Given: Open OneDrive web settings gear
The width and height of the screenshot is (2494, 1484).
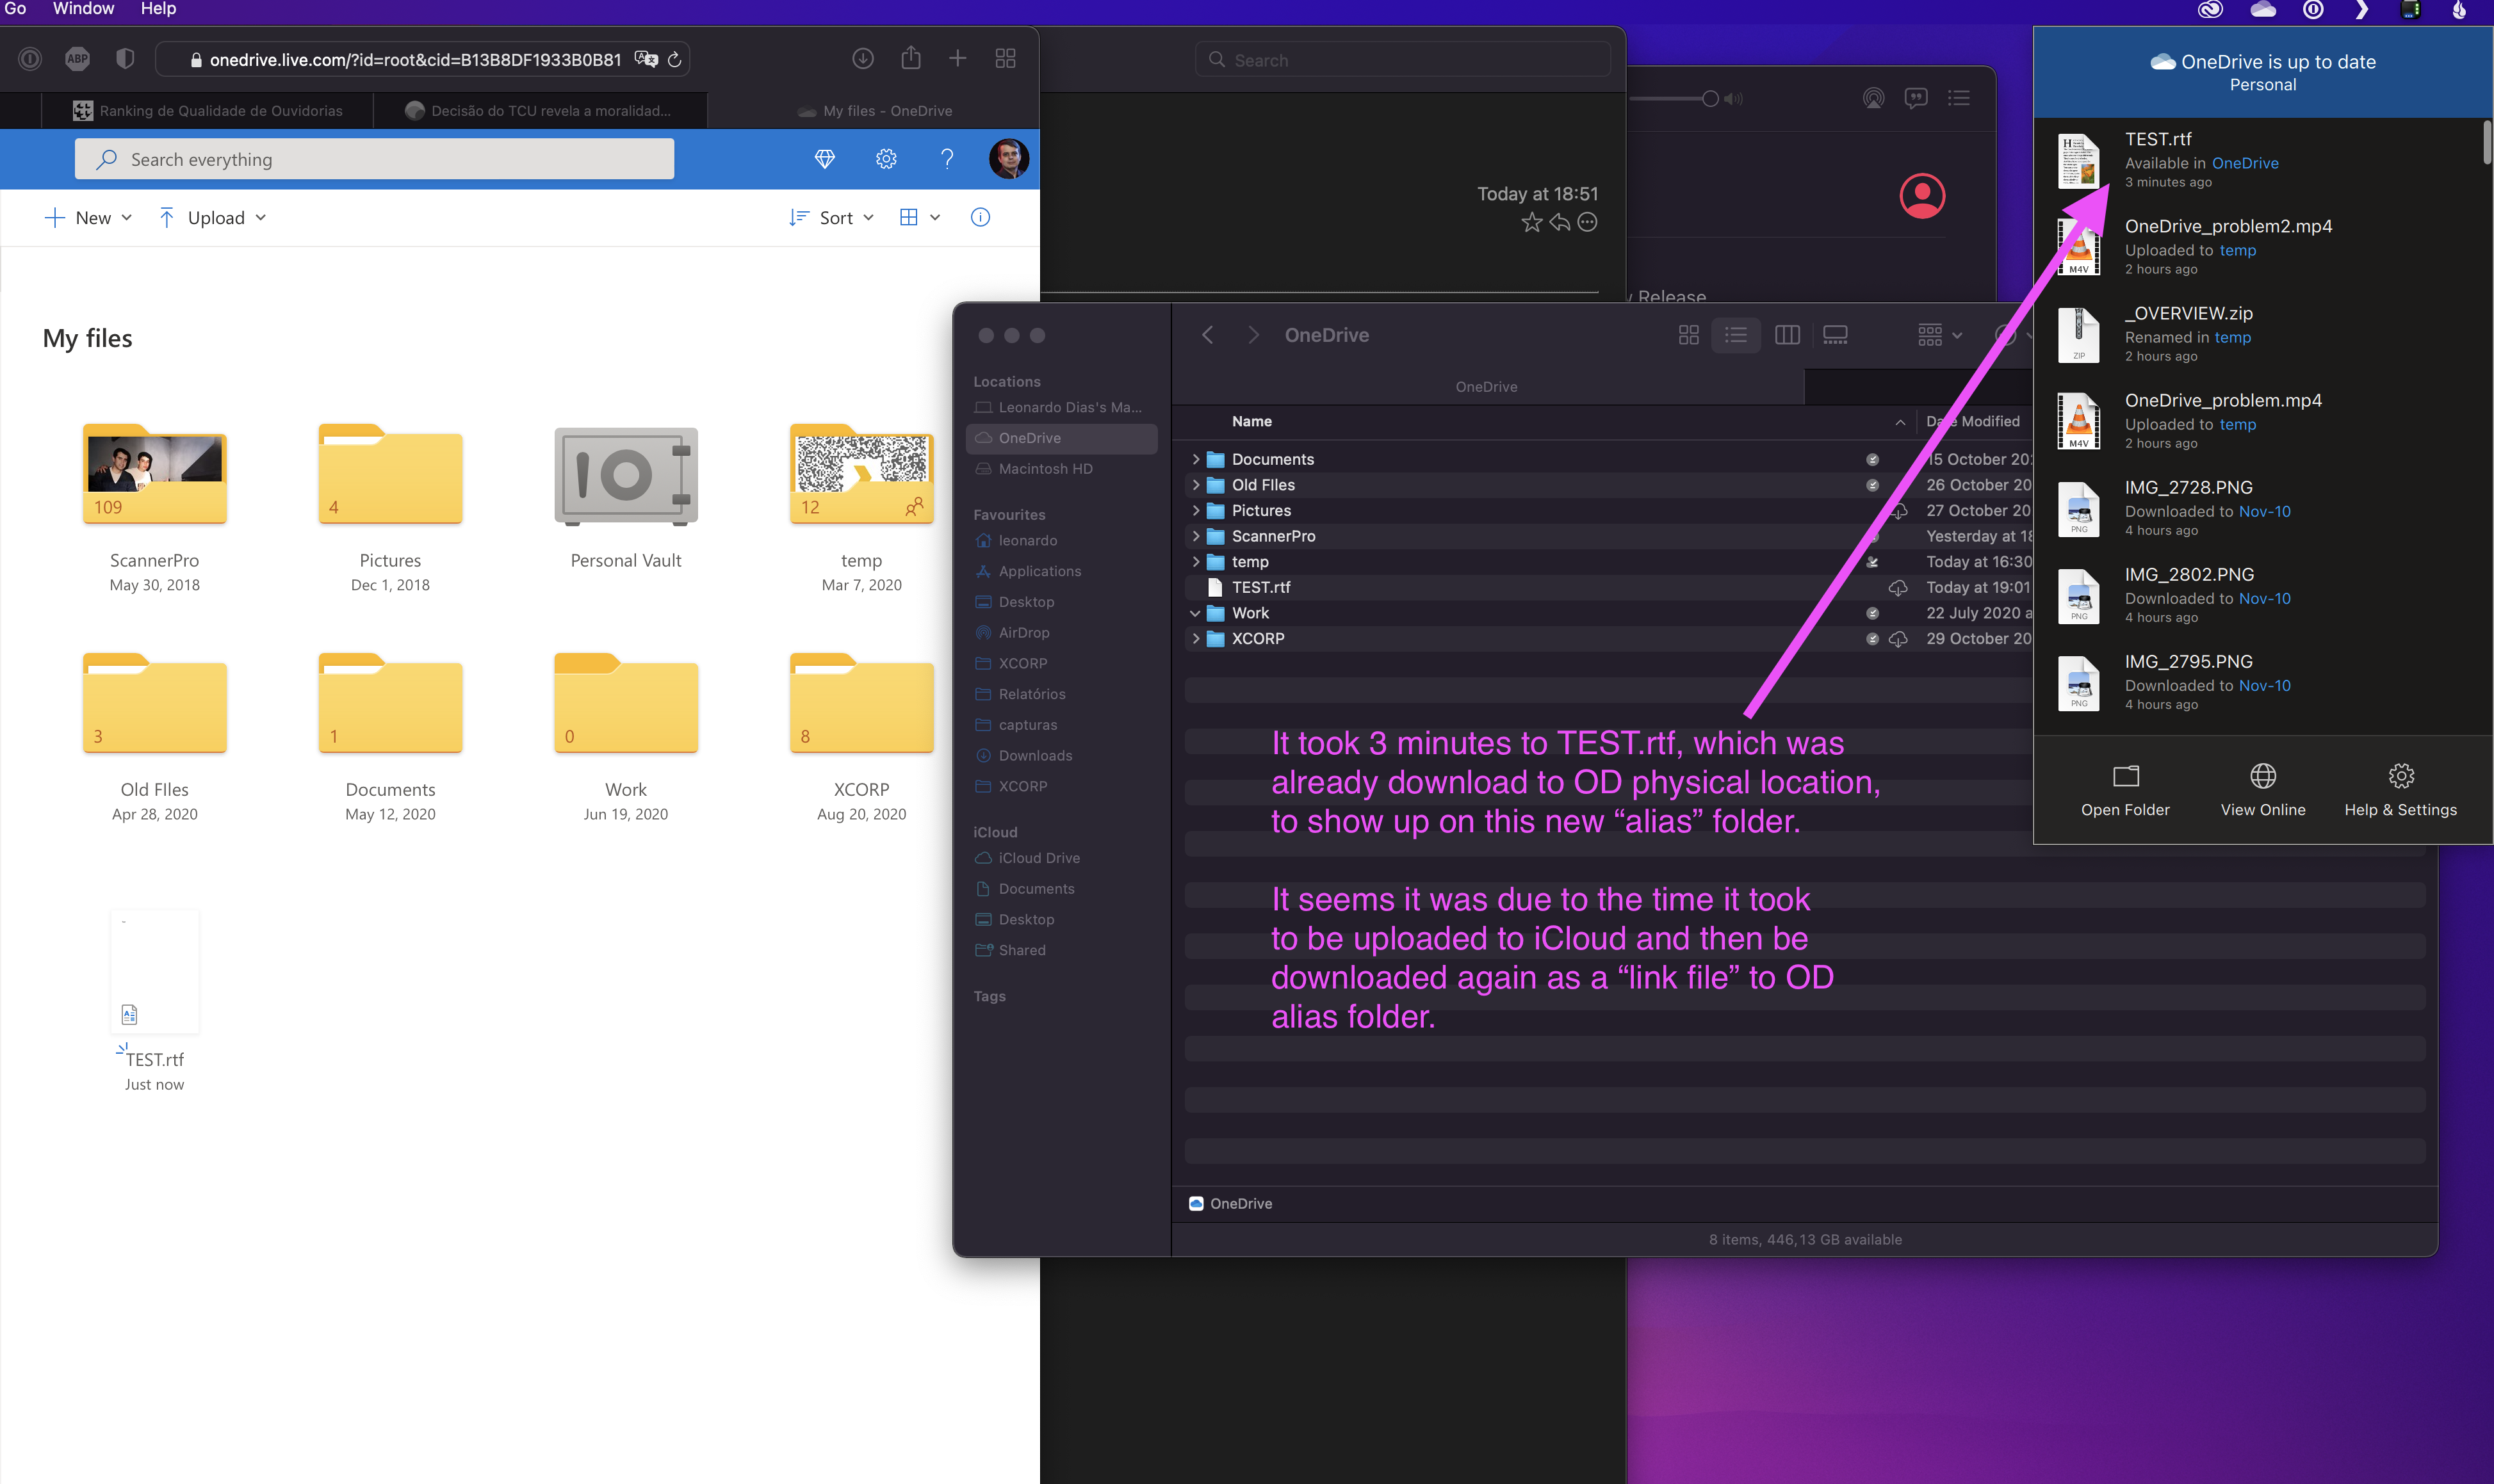Looking at the screenshot, I should point(885,159).
